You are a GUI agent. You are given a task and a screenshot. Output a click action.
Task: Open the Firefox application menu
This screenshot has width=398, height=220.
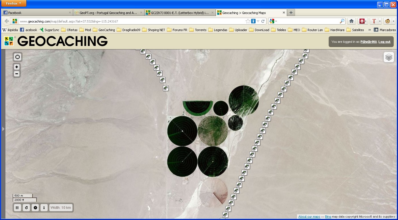click(x=14, y=3)
